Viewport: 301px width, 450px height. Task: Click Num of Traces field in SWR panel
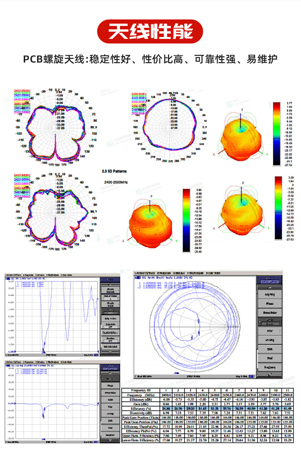click(110, 297)
